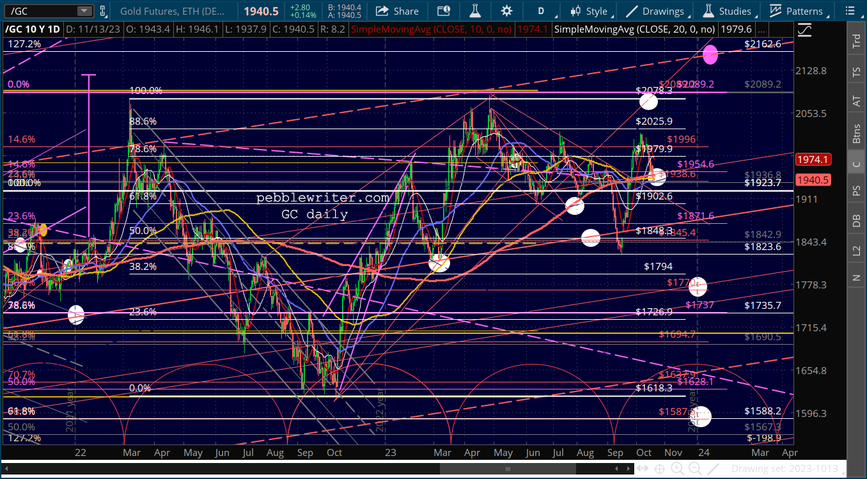The height and width of the screenshot is (479, 867).
Task: Click the chart scale mode icon above price axis
Action: pyautogui.click(x=804, y=29)
